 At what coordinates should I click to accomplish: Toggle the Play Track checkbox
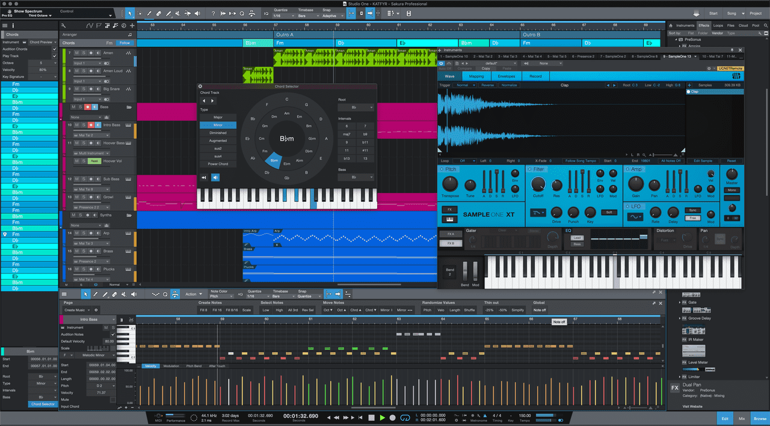pos(55,56)
